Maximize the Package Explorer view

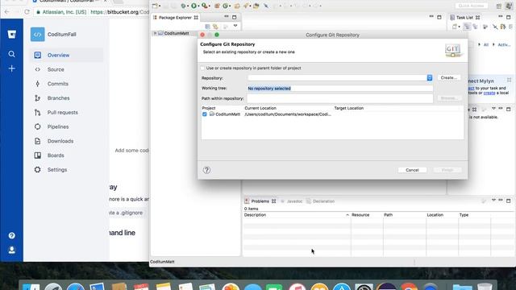click(235, 17)
